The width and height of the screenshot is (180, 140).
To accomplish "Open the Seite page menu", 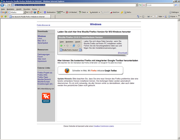I will pyautogui.click(x=160, y=16).
